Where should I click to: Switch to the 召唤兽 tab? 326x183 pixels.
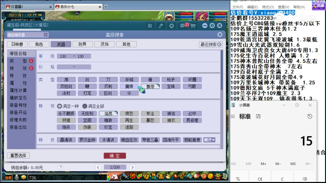point(17,44)
